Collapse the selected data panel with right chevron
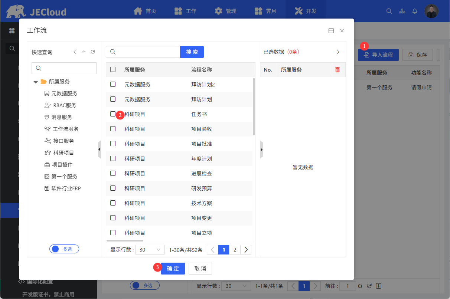The width and height of the screenshot is (450, 299). (x=338, y=52)
